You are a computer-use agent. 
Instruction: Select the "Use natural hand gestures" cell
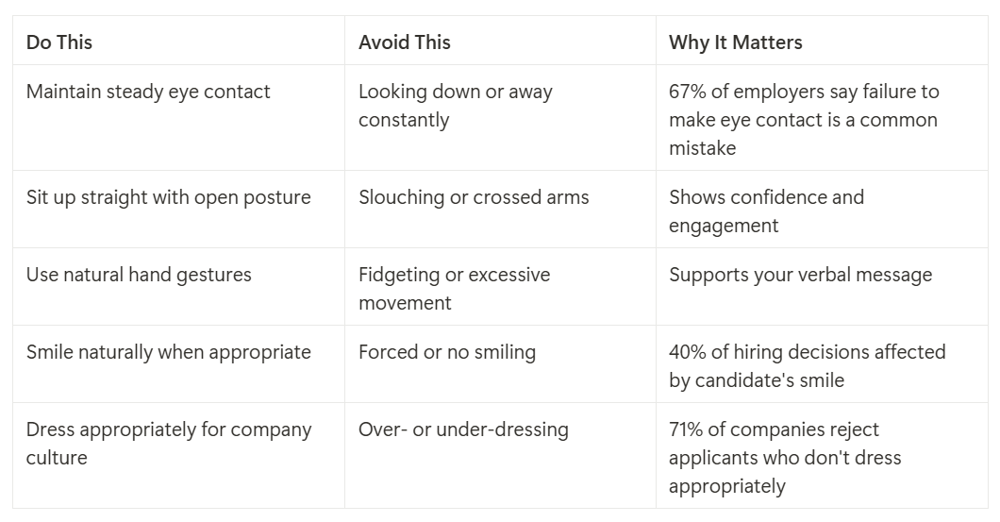pos(139,275)
